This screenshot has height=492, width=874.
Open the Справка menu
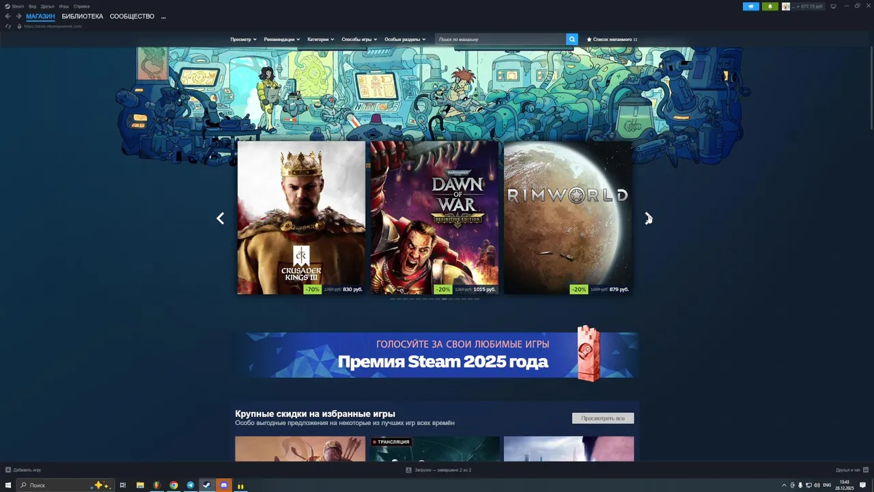coord(81,6)
